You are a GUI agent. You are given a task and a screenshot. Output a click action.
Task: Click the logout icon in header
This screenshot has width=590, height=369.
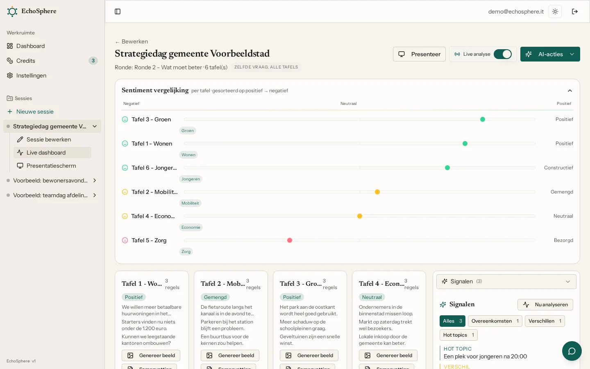[x=575, y=11]
